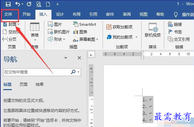Click the magnifier search icon
Screen dimensions: 194x127
tap(73, 72)
